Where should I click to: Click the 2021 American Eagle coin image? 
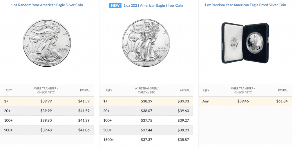pyautogui.click(x=146, y=43)
